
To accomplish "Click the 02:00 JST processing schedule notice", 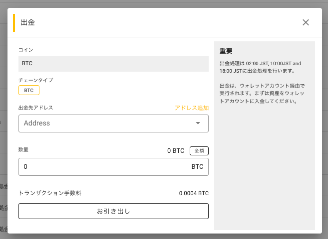I will click(260, 67).
